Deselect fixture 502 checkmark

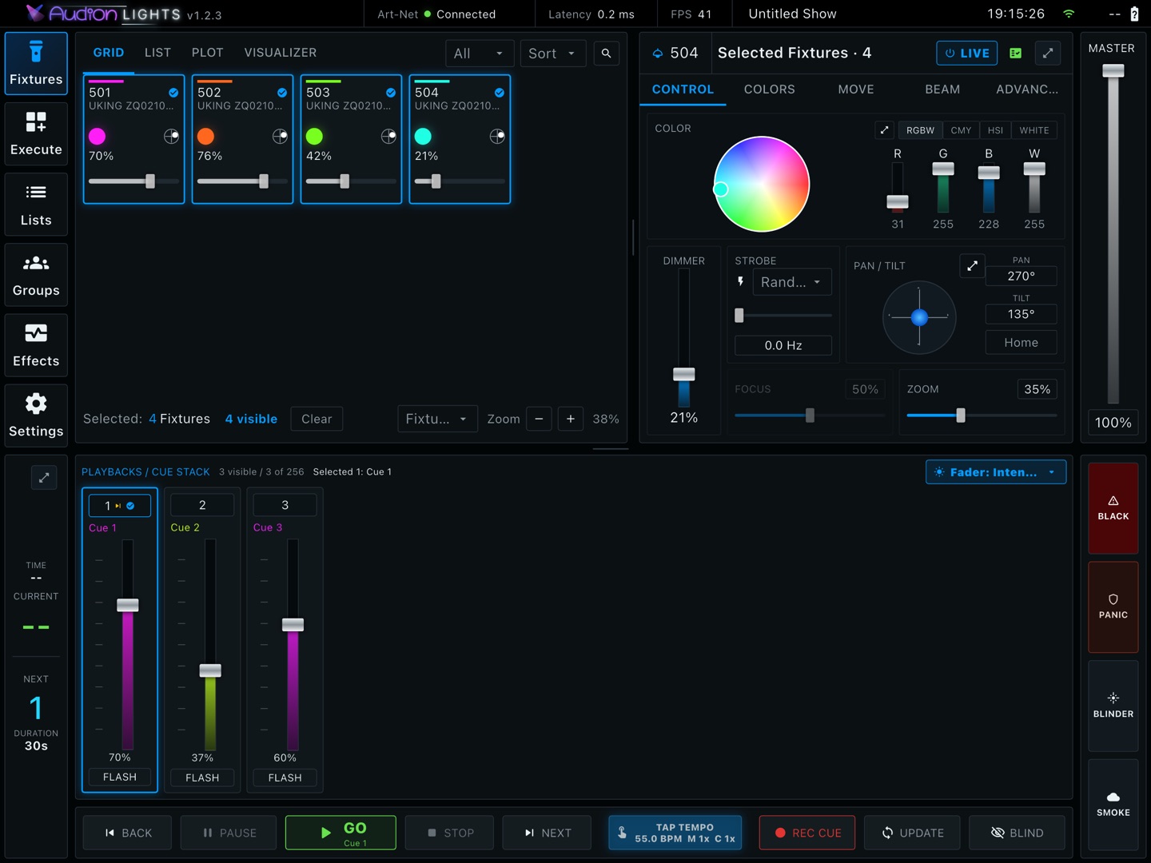click(282, 93)
